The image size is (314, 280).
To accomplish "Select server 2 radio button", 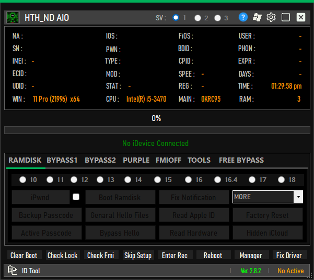I will (197, 18).
